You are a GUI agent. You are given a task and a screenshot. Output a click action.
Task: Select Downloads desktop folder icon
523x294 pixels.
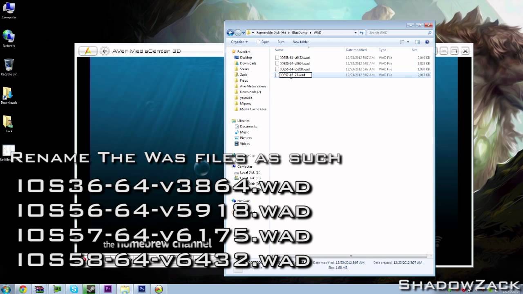click(9, 96)
